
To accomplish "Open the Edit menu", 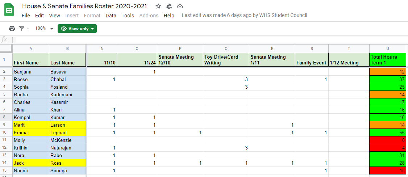I will pos(39,16).
